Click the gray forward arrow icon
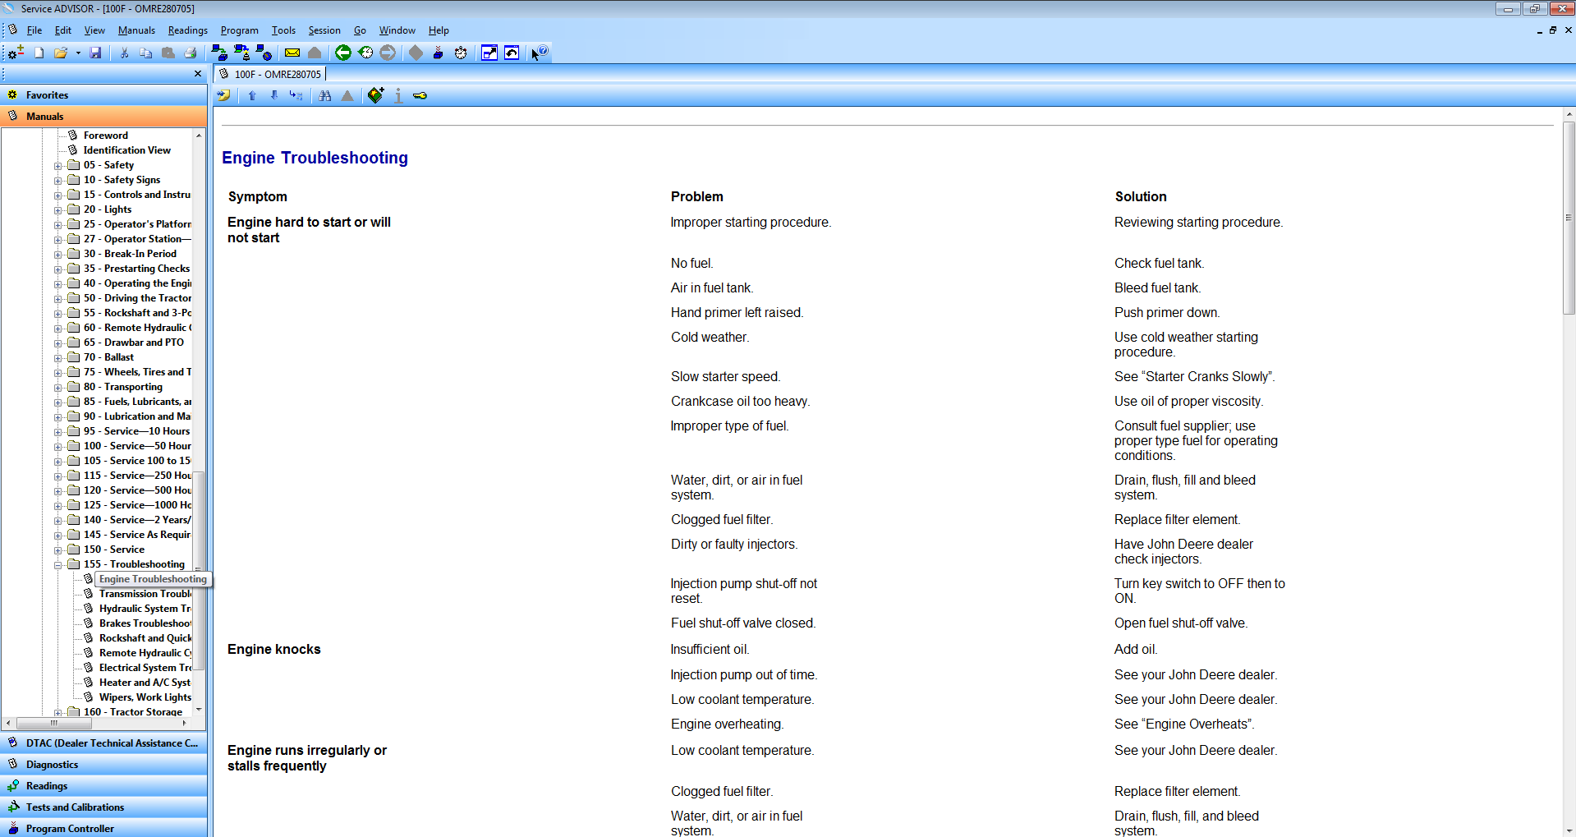 coord(388,53)
